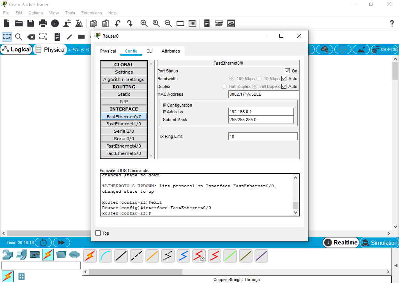The image size is (399, 283).
Task: Select 100 Mbps bandwidth radio
Action: 231,79
